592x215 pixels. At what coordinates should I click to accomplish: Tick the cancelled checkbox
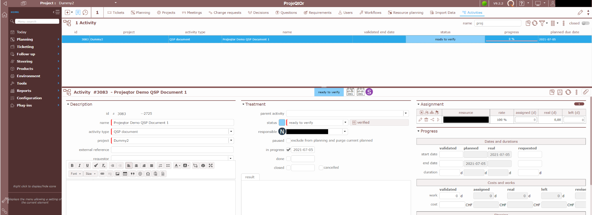pyautogui.click(x=321, y=168)
